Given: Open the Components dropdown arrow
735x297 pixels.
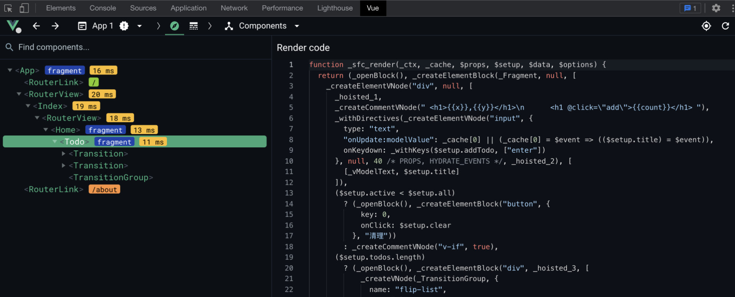Looking at the screenshot, I should [297, 26].
